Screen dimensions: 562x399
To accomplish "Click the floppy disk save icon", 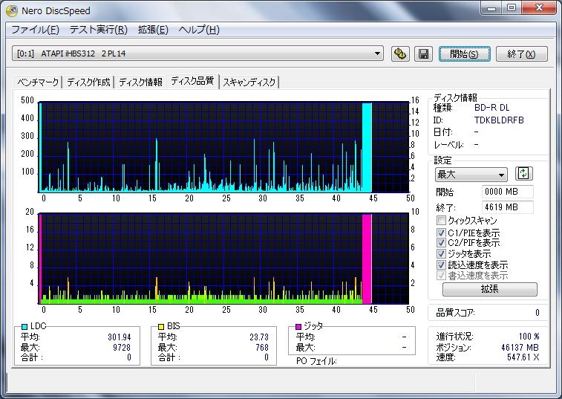I will 423,53.
